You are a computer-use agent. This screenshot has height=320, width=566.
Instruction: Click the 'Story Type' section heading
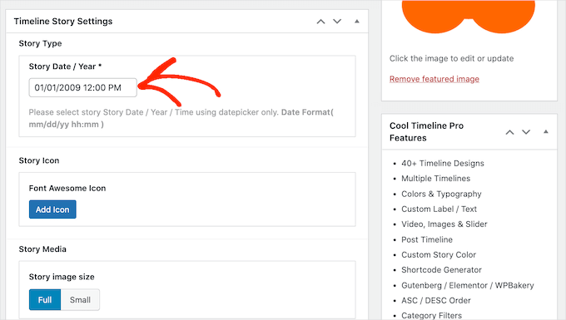[40, 43]
